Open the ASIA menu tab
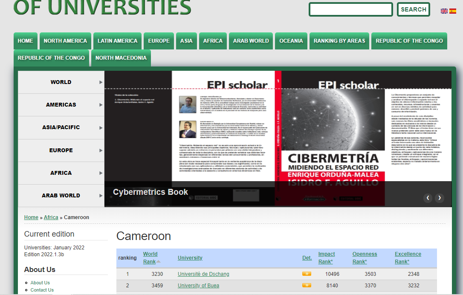 coord(186,41)
